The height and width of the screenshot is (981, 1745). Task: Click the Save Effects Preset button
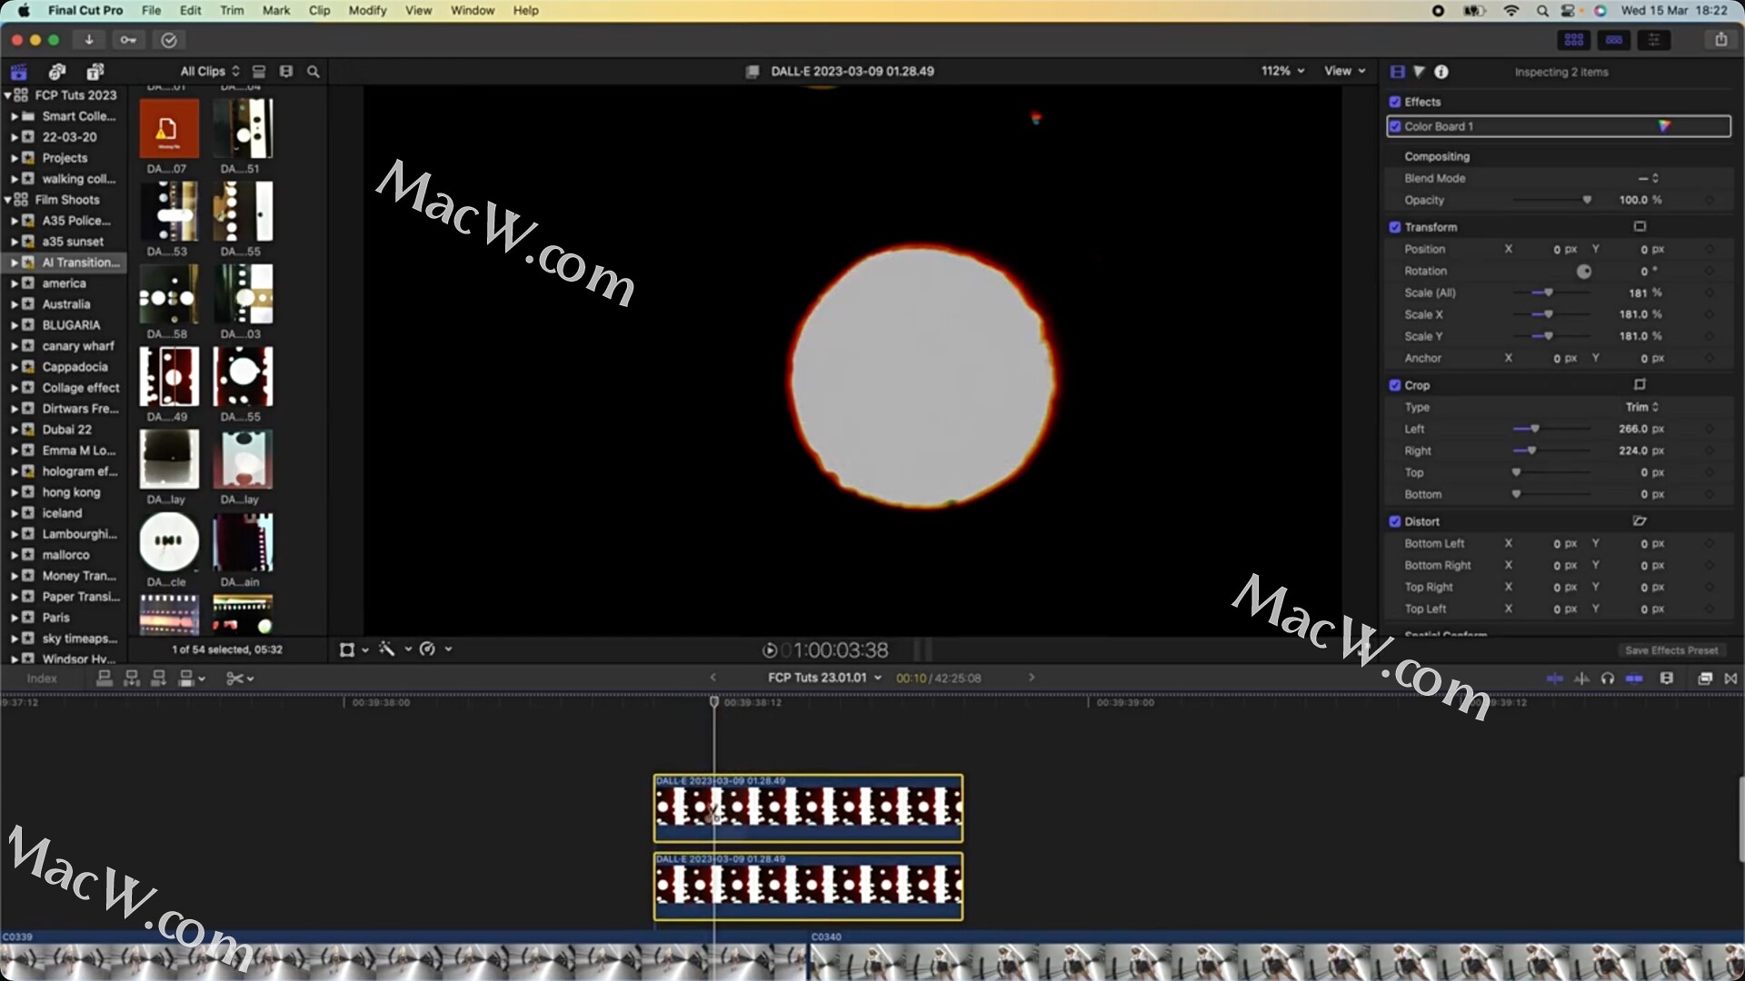(x=1671, y=650)
